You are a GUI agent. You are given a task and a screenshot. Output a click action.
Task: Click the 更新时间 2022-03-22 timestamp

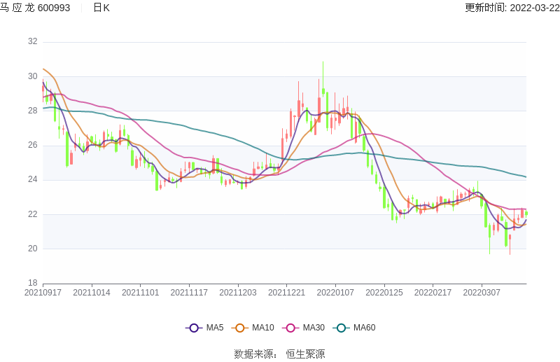(x=512, y=8)
